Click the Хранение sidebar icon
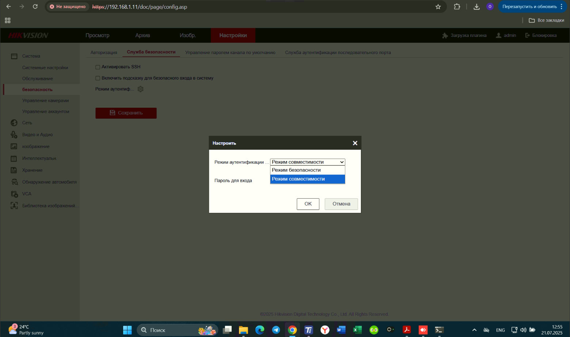This screenshot has width=570, height=337. [14, 170]
